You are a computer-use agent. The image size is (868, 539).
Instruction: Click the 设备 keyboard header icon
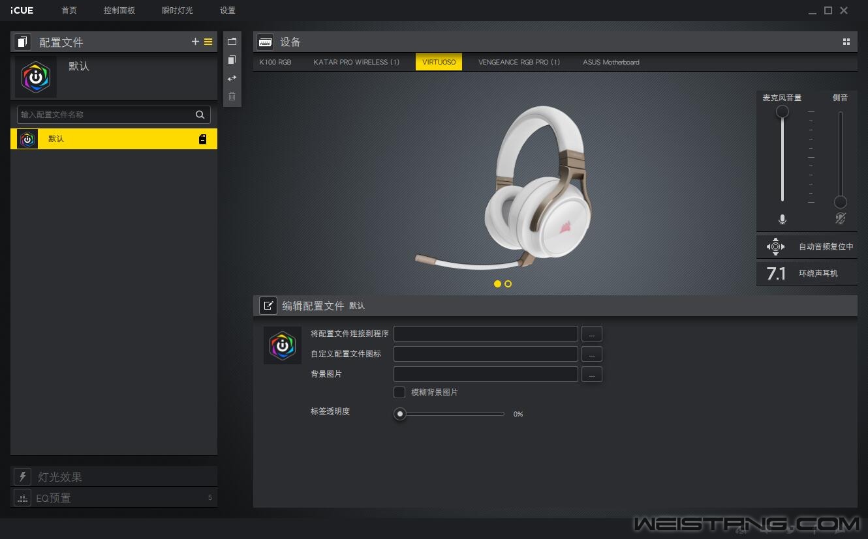[x=266, y=42]
